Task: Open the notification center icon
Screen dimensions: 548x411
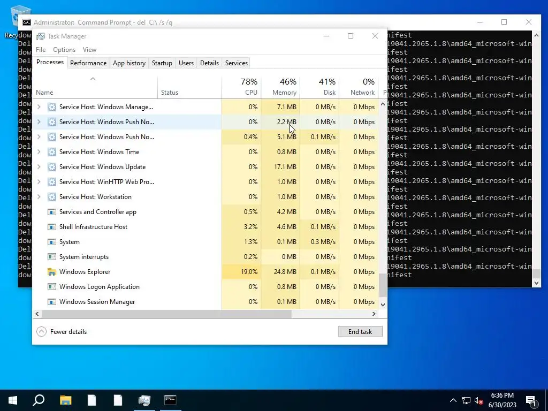Action: tap(531, 400)
